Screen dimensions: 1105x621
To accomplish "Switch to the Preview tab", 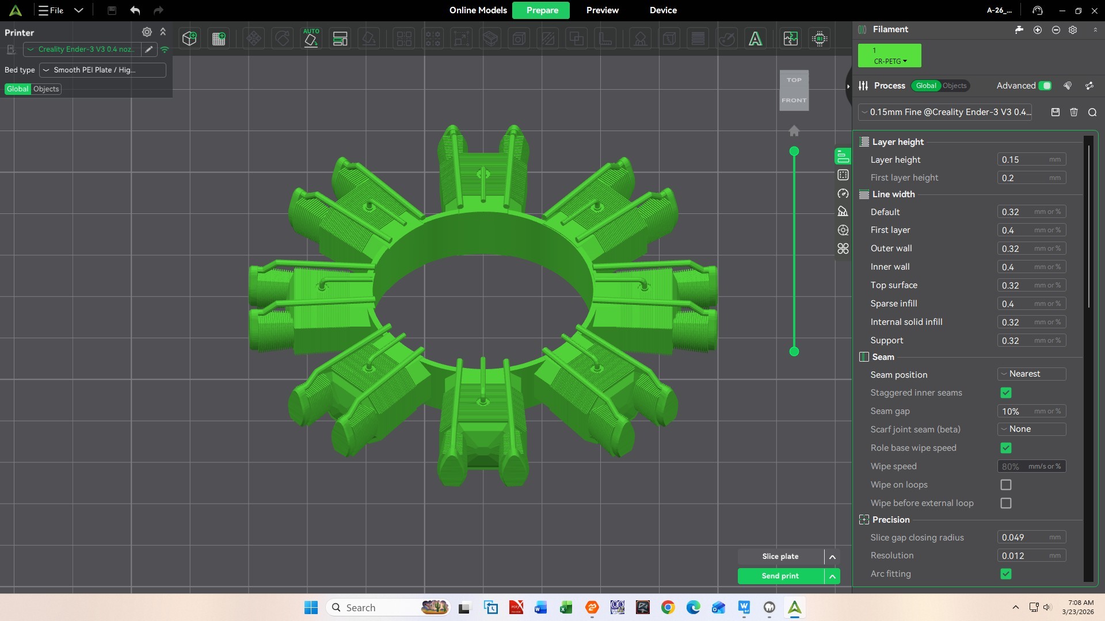I will pos(602,10).
